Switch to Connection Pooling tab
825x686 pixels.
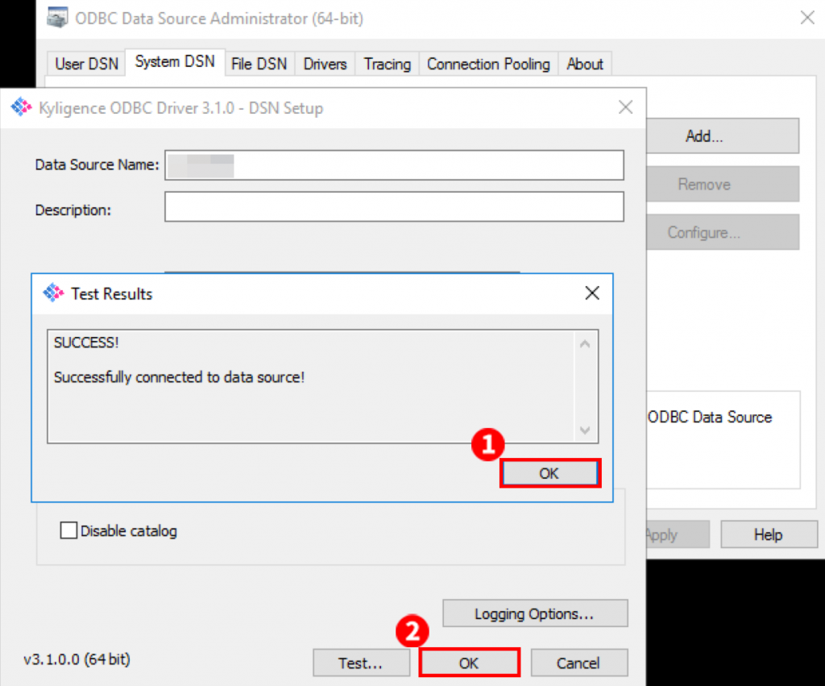coord(488,64)
